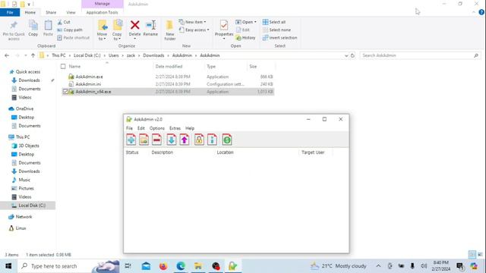Click the add file icon in AskAdmin toolbar

click(131, 140)
